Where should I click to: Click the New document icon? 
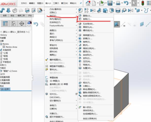point(94,3)
